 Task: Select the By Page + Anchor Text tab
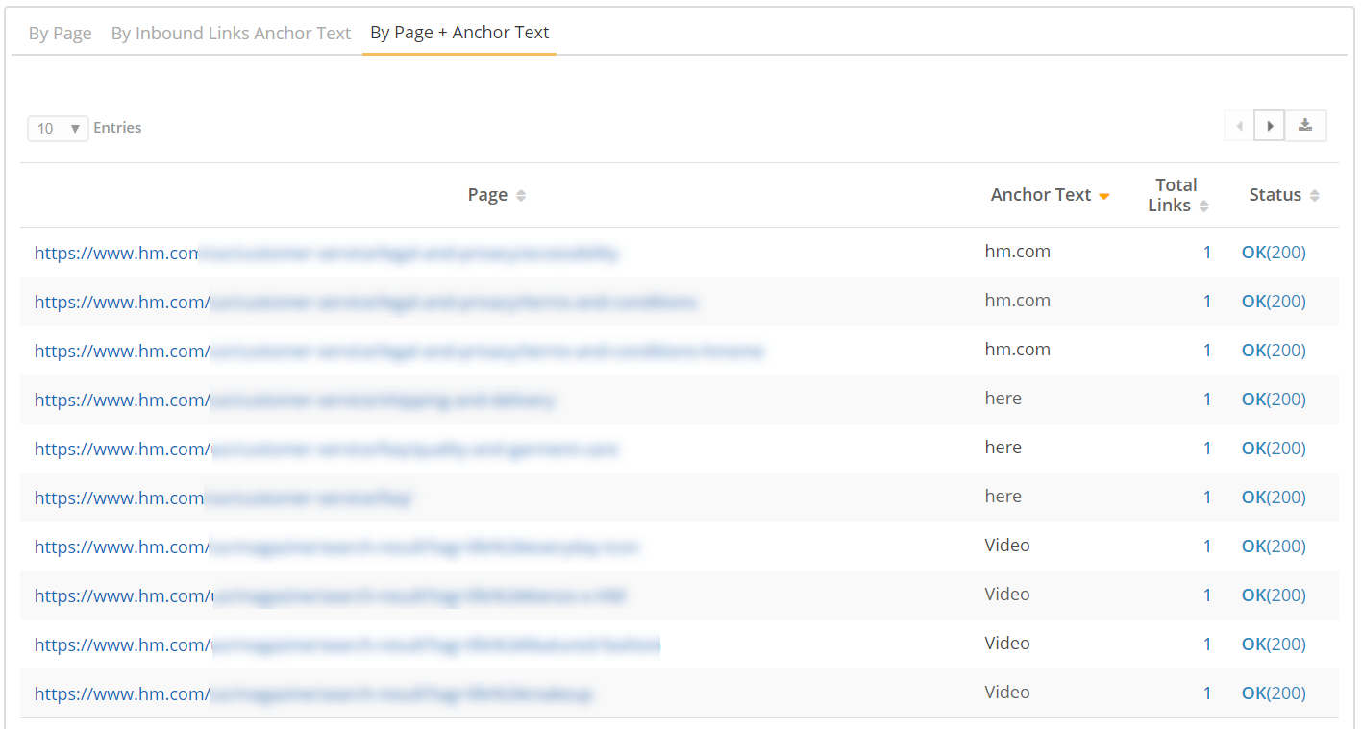click(x=458, y=32)
